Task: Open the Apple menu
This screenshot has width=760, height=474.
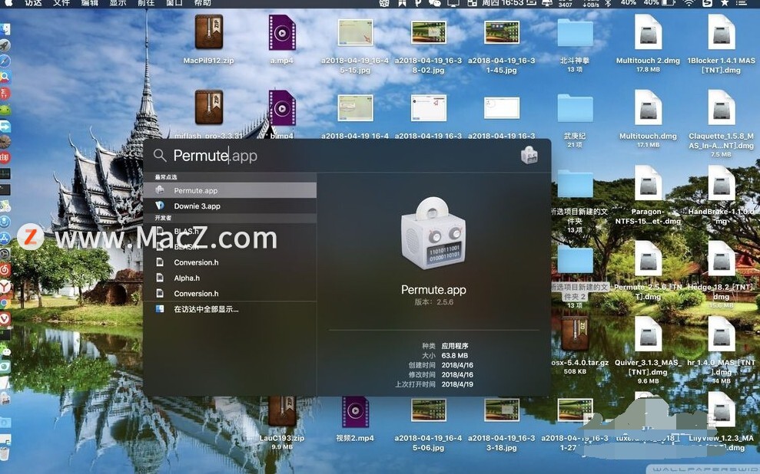Action: [8, 3]
